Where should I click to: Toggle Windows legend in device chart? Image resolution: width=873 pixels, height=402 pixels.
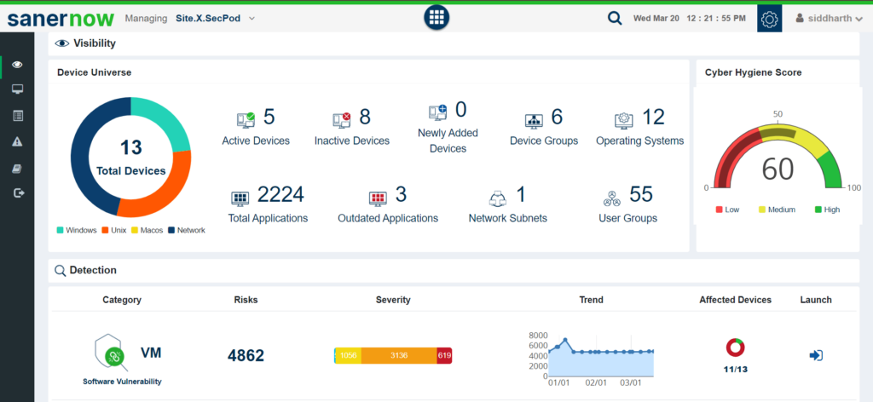[77, 230]
